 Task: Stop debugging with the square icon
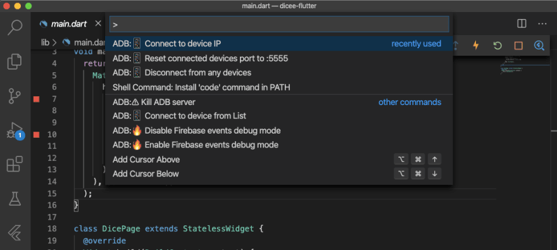click(518, 46)
